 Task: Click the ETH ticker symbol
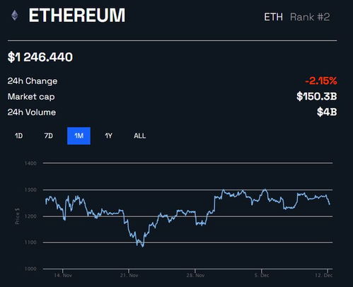tap(273, 17)
